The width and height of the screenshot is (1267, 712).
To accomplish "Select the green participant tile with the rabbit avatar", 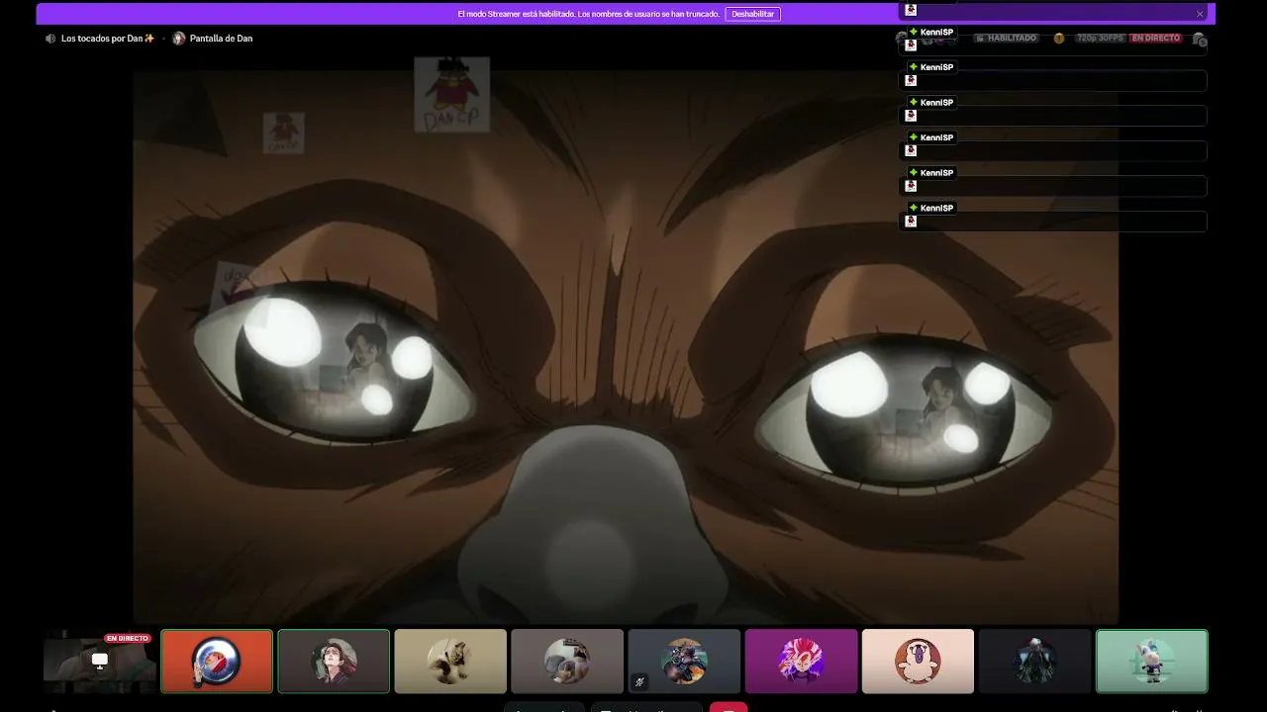I will pos(1151,661).
